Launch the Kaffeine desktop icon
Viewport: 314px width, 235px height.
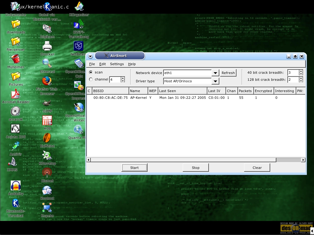[47, 138]
